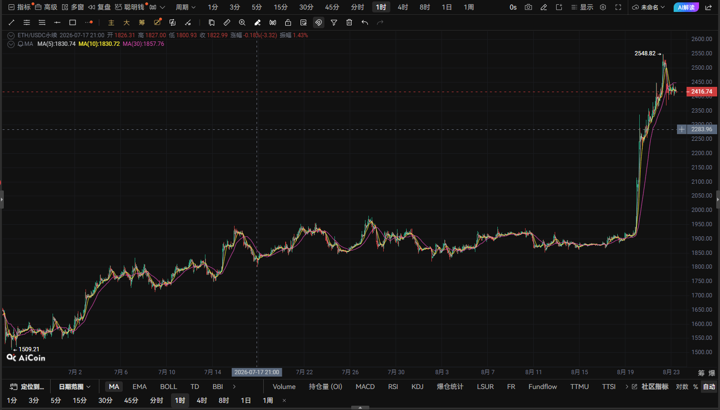This screenshot has height=410, width=720.
Task: Expand more sub-indicators after TTSI
Action: (627, 387)
